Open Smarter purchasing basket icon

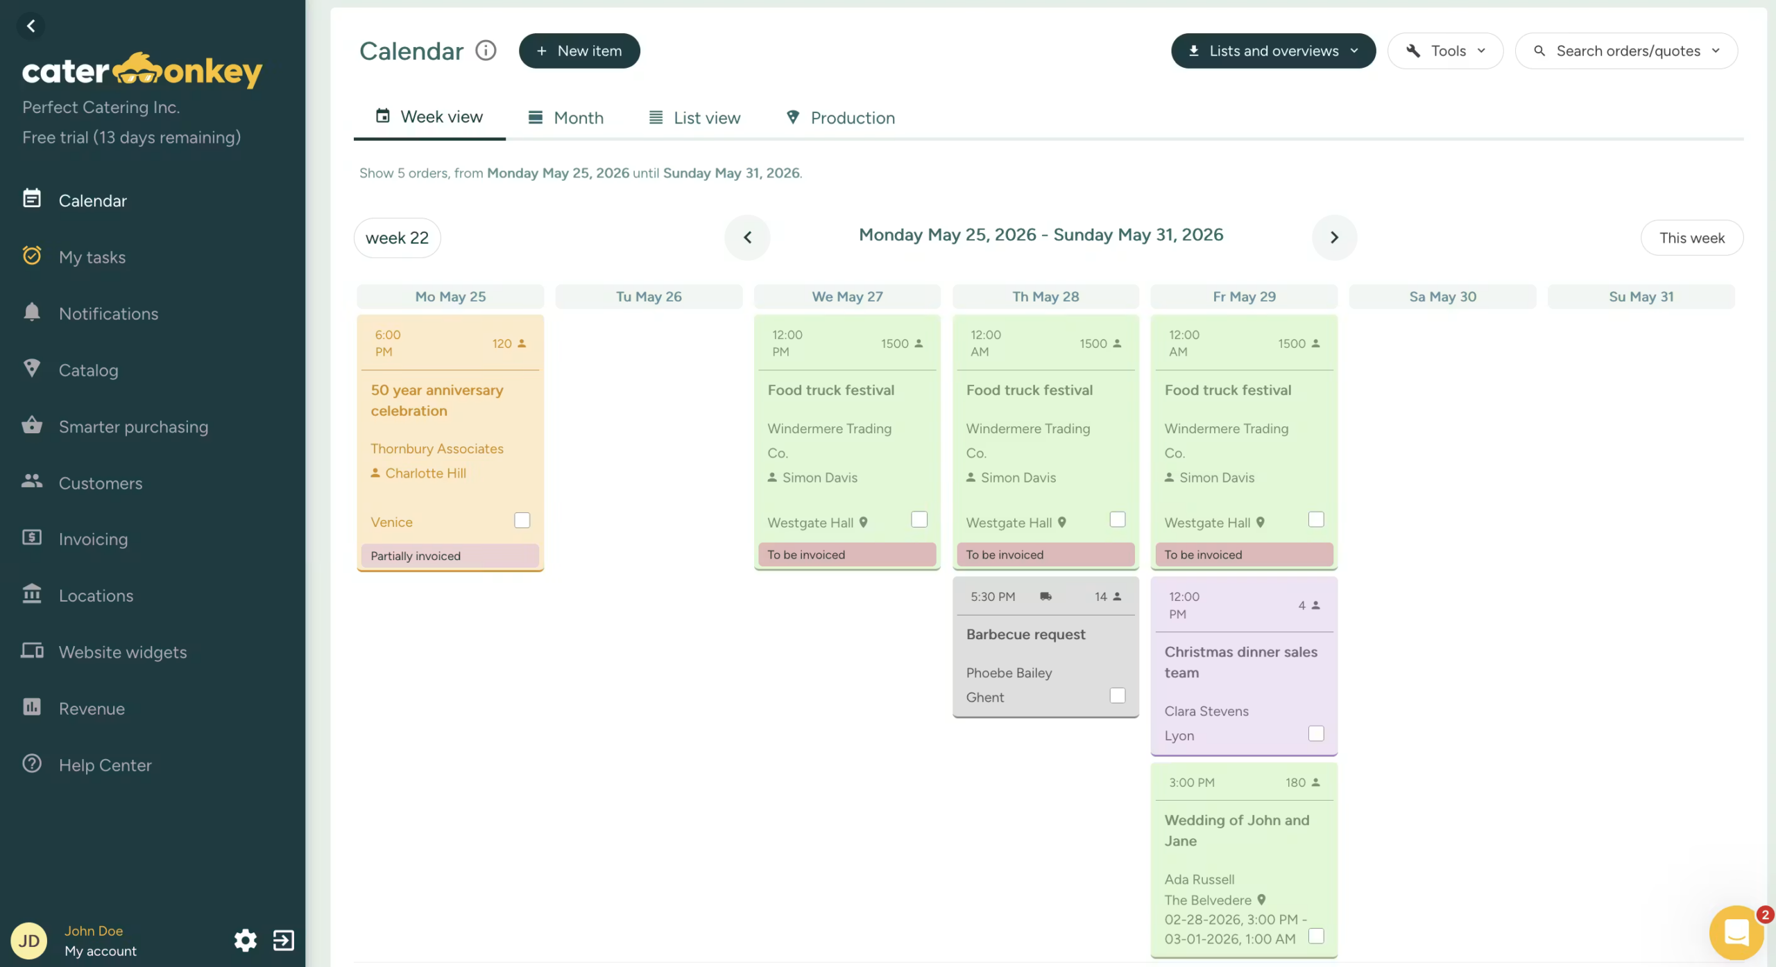(32, 426)
